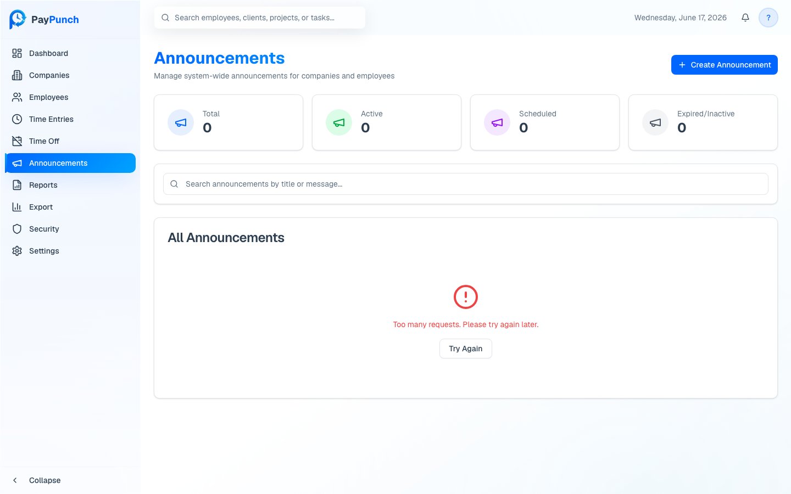
Task: Open the notifications bell icon
Action: [x=745, y=18]
